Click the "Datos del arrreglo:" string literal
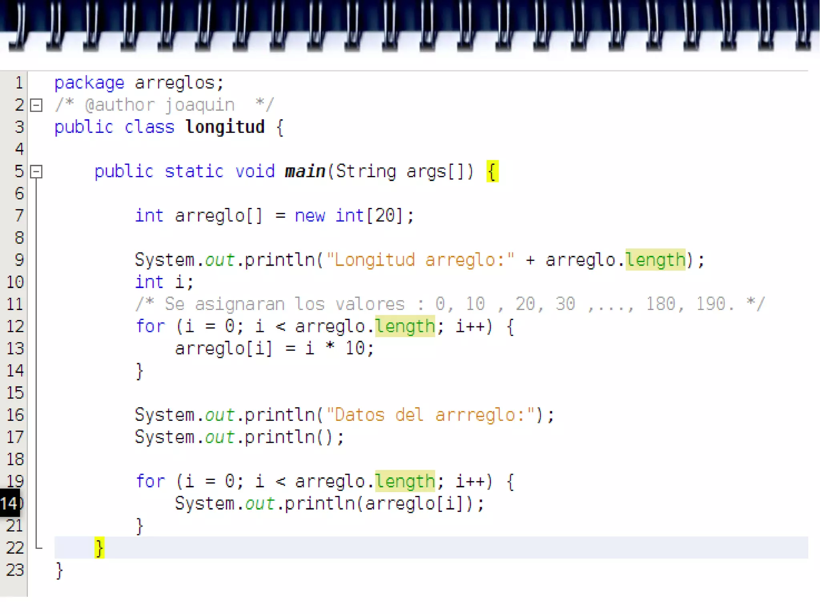Viewport: 820px width, 614px height. coord(430,415)
